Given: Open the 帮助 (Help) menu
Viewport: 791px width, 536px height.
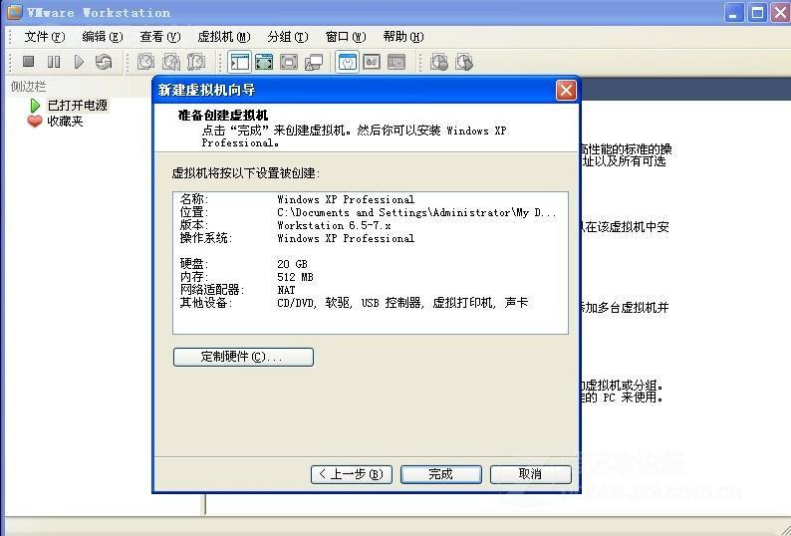Looking at the screenshot, I should pyautogui.click(x=402, y=37).
